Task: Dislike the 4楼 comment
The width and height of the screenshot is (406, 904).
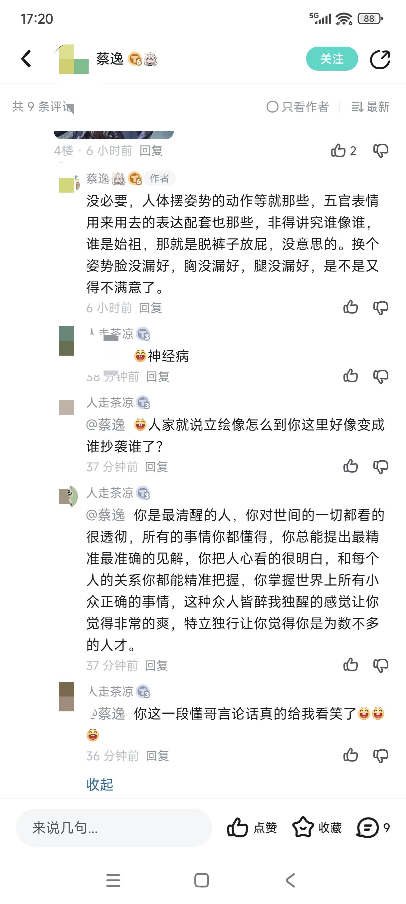Action: coord(381,151)
